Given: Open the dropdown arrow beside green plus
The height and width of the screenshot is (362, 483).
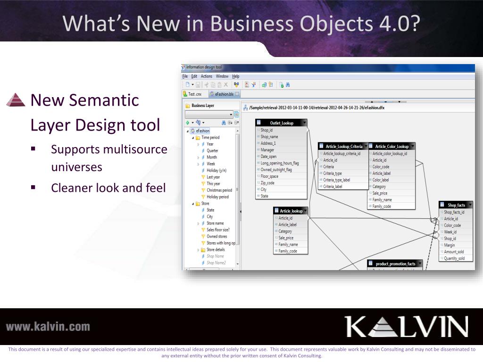Looking at the screenshot, I should click(193, 123).
